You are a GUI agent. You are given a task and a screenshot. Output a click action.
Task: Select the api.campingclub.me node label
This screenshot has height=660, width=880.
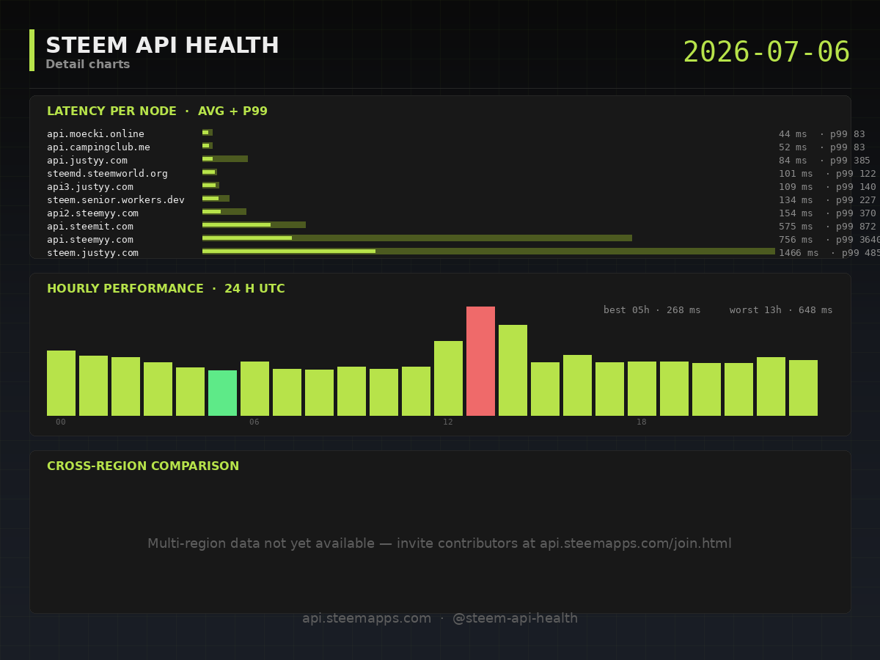[x=98, y=147]
